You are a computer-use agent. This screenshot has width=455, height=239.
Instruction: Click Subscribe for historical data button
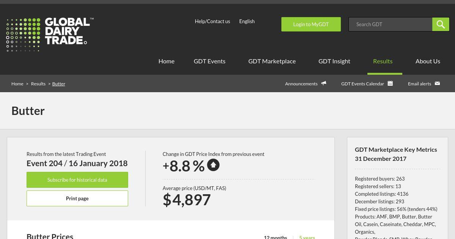pos(77,180)
